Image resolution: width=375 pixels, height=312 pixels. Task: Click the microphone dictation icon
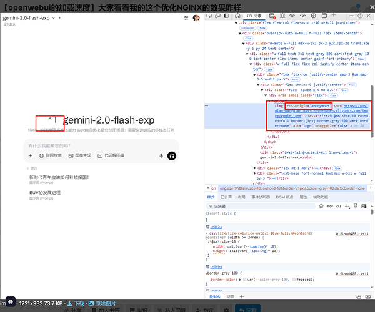point(161,156)
